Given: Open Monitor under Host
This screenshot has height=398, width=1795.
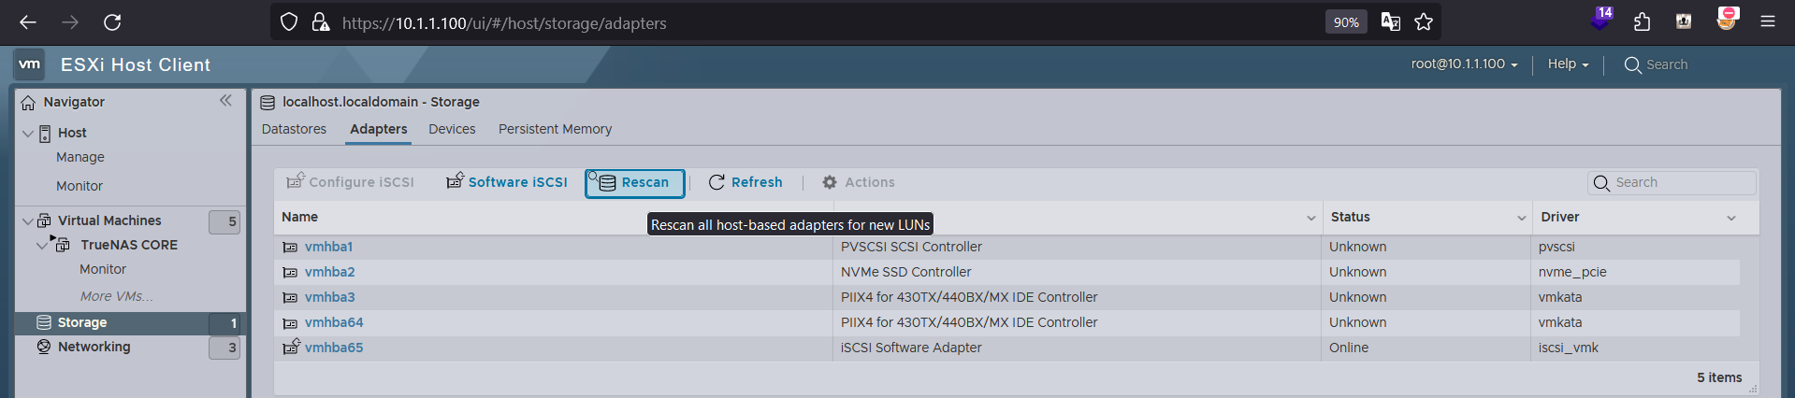Looking at the screenshot, I should [x=80, y=186].
